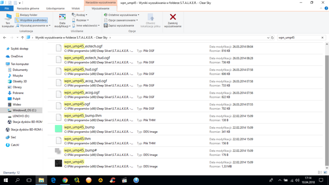Click gray thumbnail of wpn_ump45_bump#

[x=58, y=151]
